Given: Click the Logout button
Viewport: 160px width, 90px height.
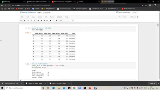Looking at the screenshot, I should (x=135, y=13).
